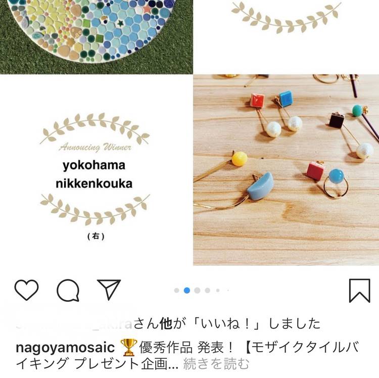Jump to fourth carousel dot
This screenshot has height=378, width=379.
207,290
